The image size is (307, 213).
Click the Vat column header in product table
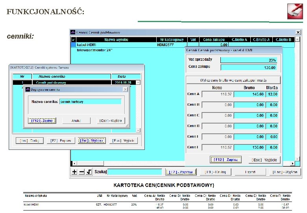(x=193, y=39)
